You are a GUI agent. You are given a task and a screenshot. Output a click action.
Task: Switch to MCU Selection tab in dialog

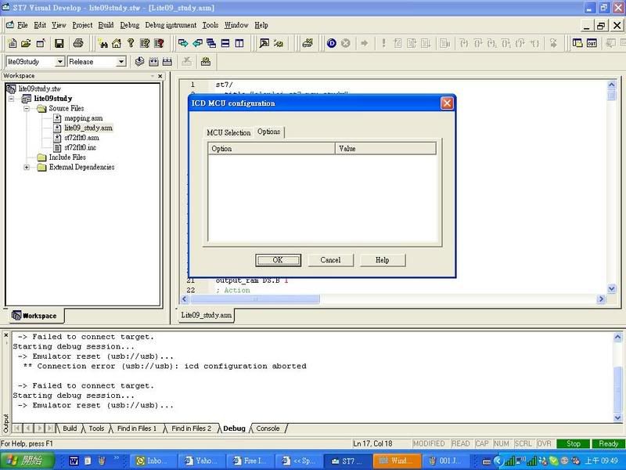point(228,132)
